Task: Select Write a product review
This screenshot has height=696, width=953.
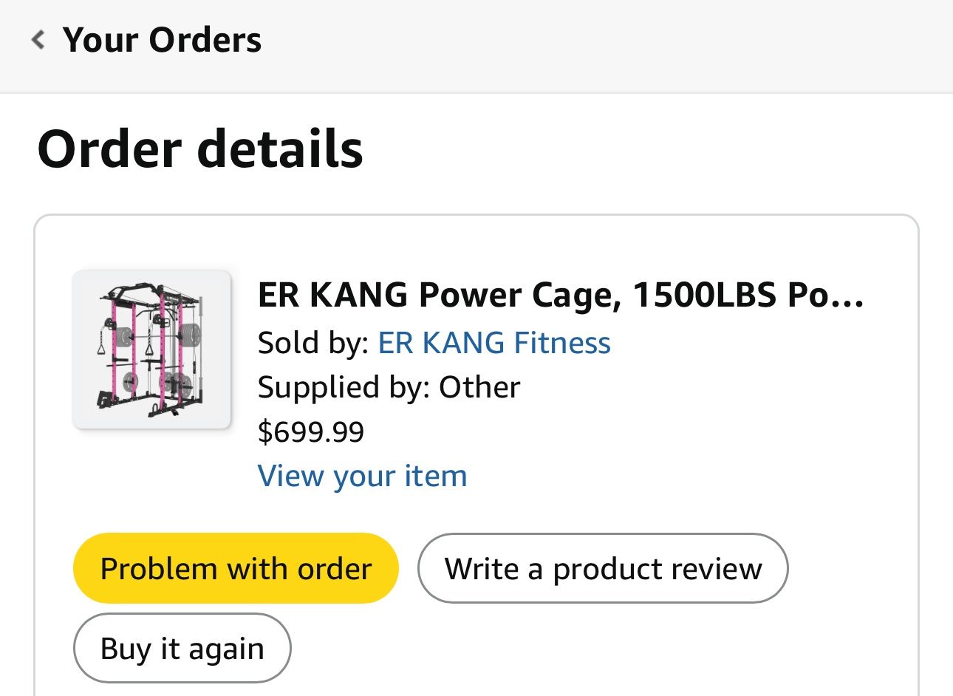Action: [x=603, y=569]
